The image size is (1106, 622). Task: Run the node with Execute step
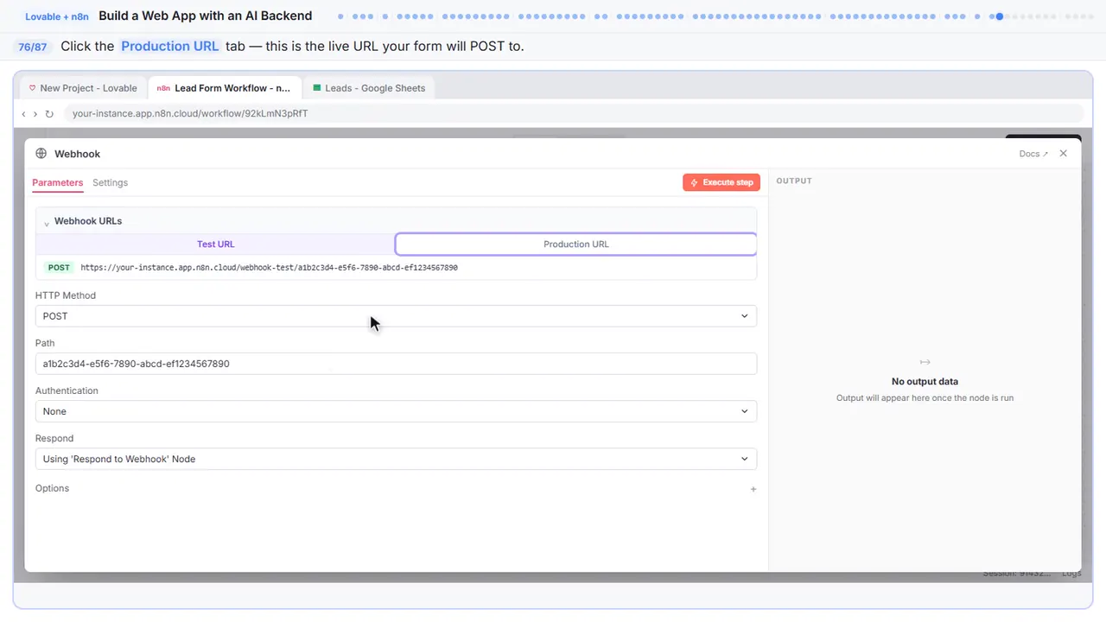pos(721,182)
